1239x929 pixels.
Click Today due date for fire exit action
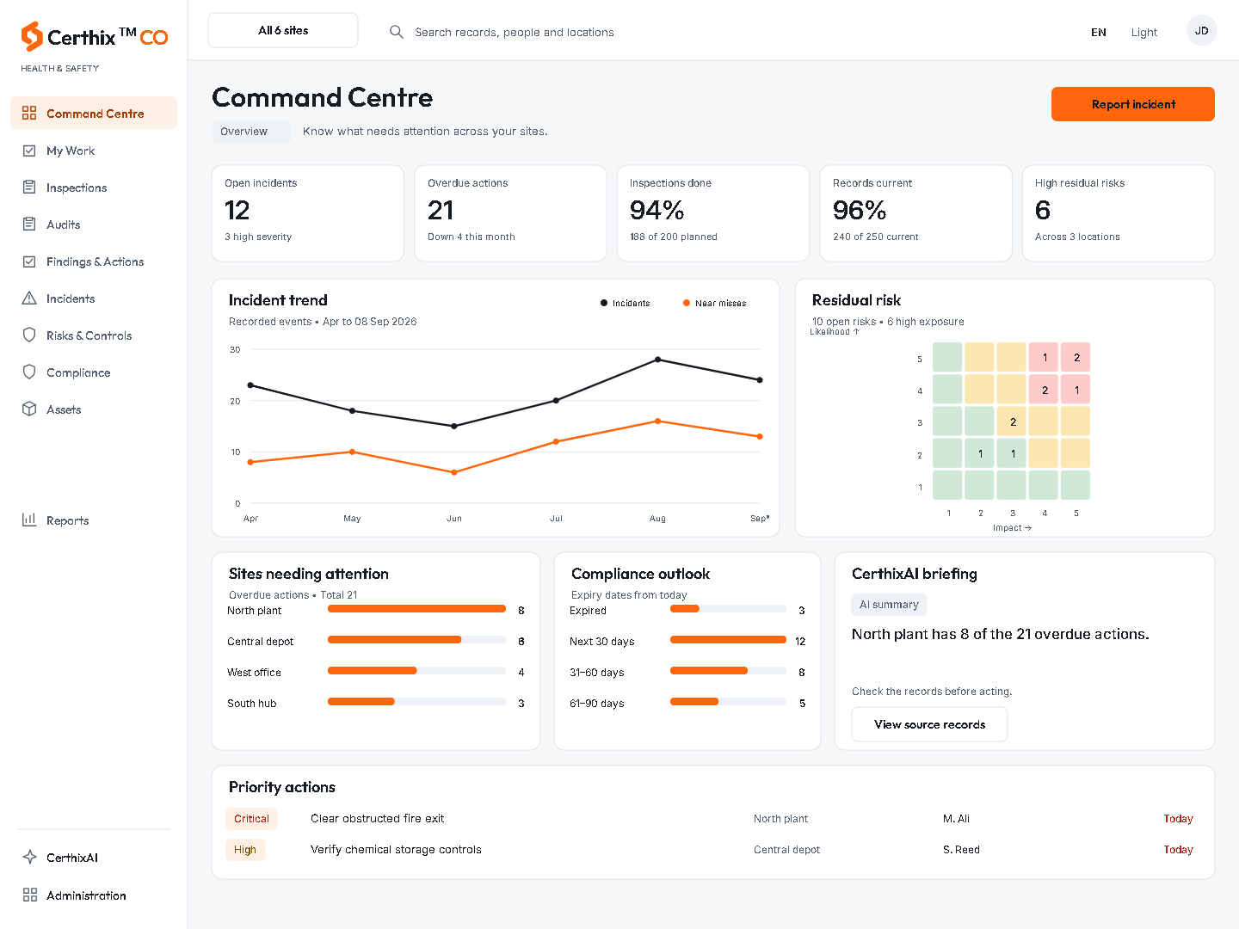point(1178,819)
